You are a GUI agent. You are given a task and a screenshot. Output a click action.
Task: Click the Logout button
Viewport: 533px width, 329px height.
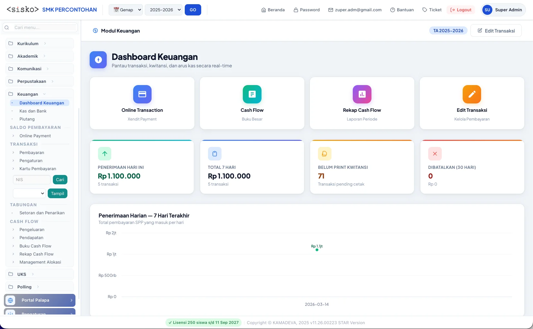point(461,10)
